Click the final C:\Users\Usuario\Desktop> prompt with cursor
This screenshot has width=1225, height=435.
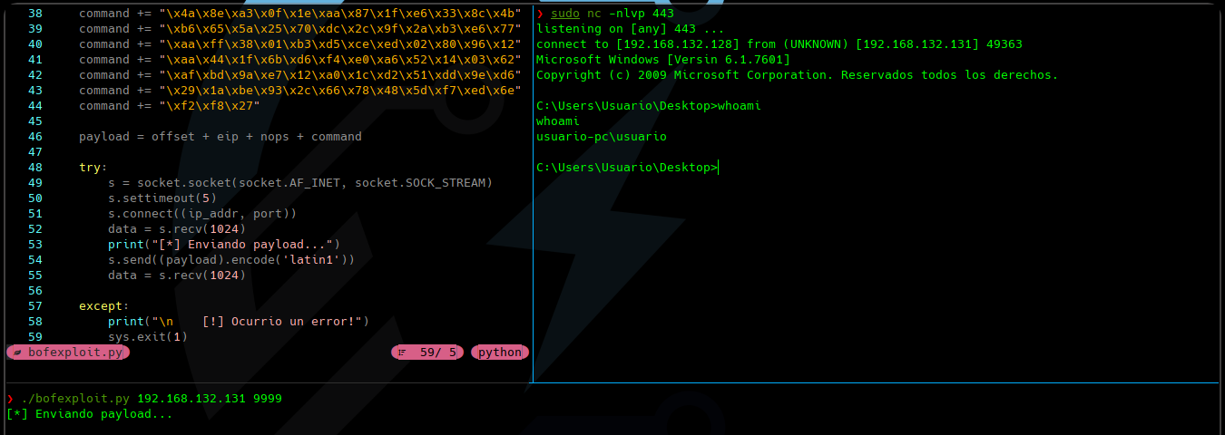[627, 168]
